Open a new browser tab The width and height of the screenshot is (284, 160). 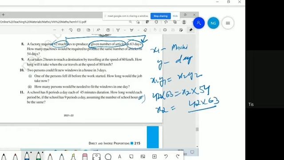3,15
